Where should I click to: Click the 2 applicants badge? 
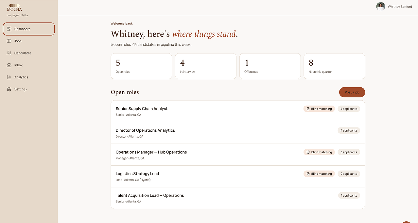349,174
